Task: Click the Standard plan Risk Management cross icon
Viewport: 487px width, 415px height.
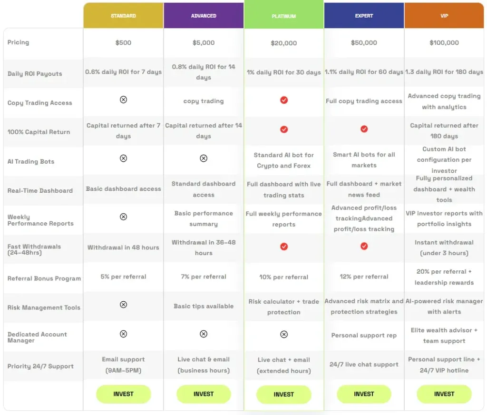Action: [123, 305]
